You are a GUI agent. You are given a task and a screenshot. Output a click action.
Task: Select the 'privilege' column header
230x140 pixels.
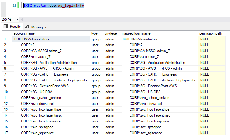click(x=110, y=33)
